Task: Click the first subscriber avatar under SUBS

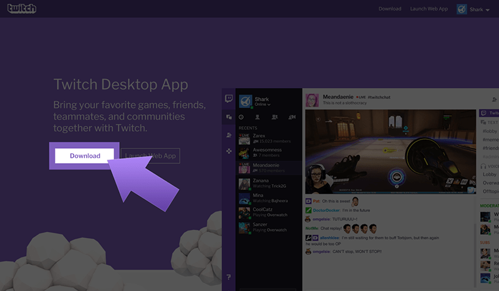Action: (485, 254)
